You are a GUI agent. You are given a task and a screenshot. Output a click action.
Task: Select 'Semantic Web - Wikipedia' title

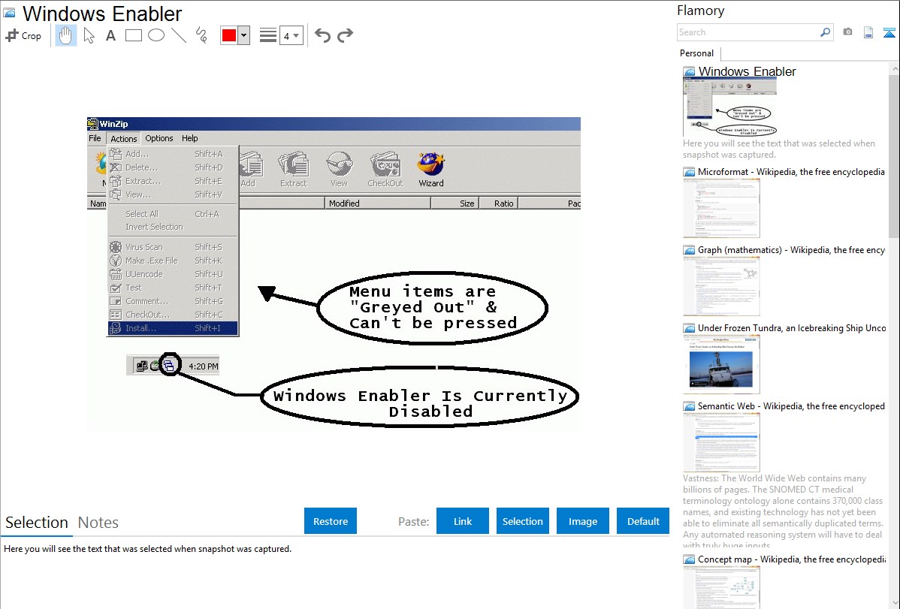point(791,406)
